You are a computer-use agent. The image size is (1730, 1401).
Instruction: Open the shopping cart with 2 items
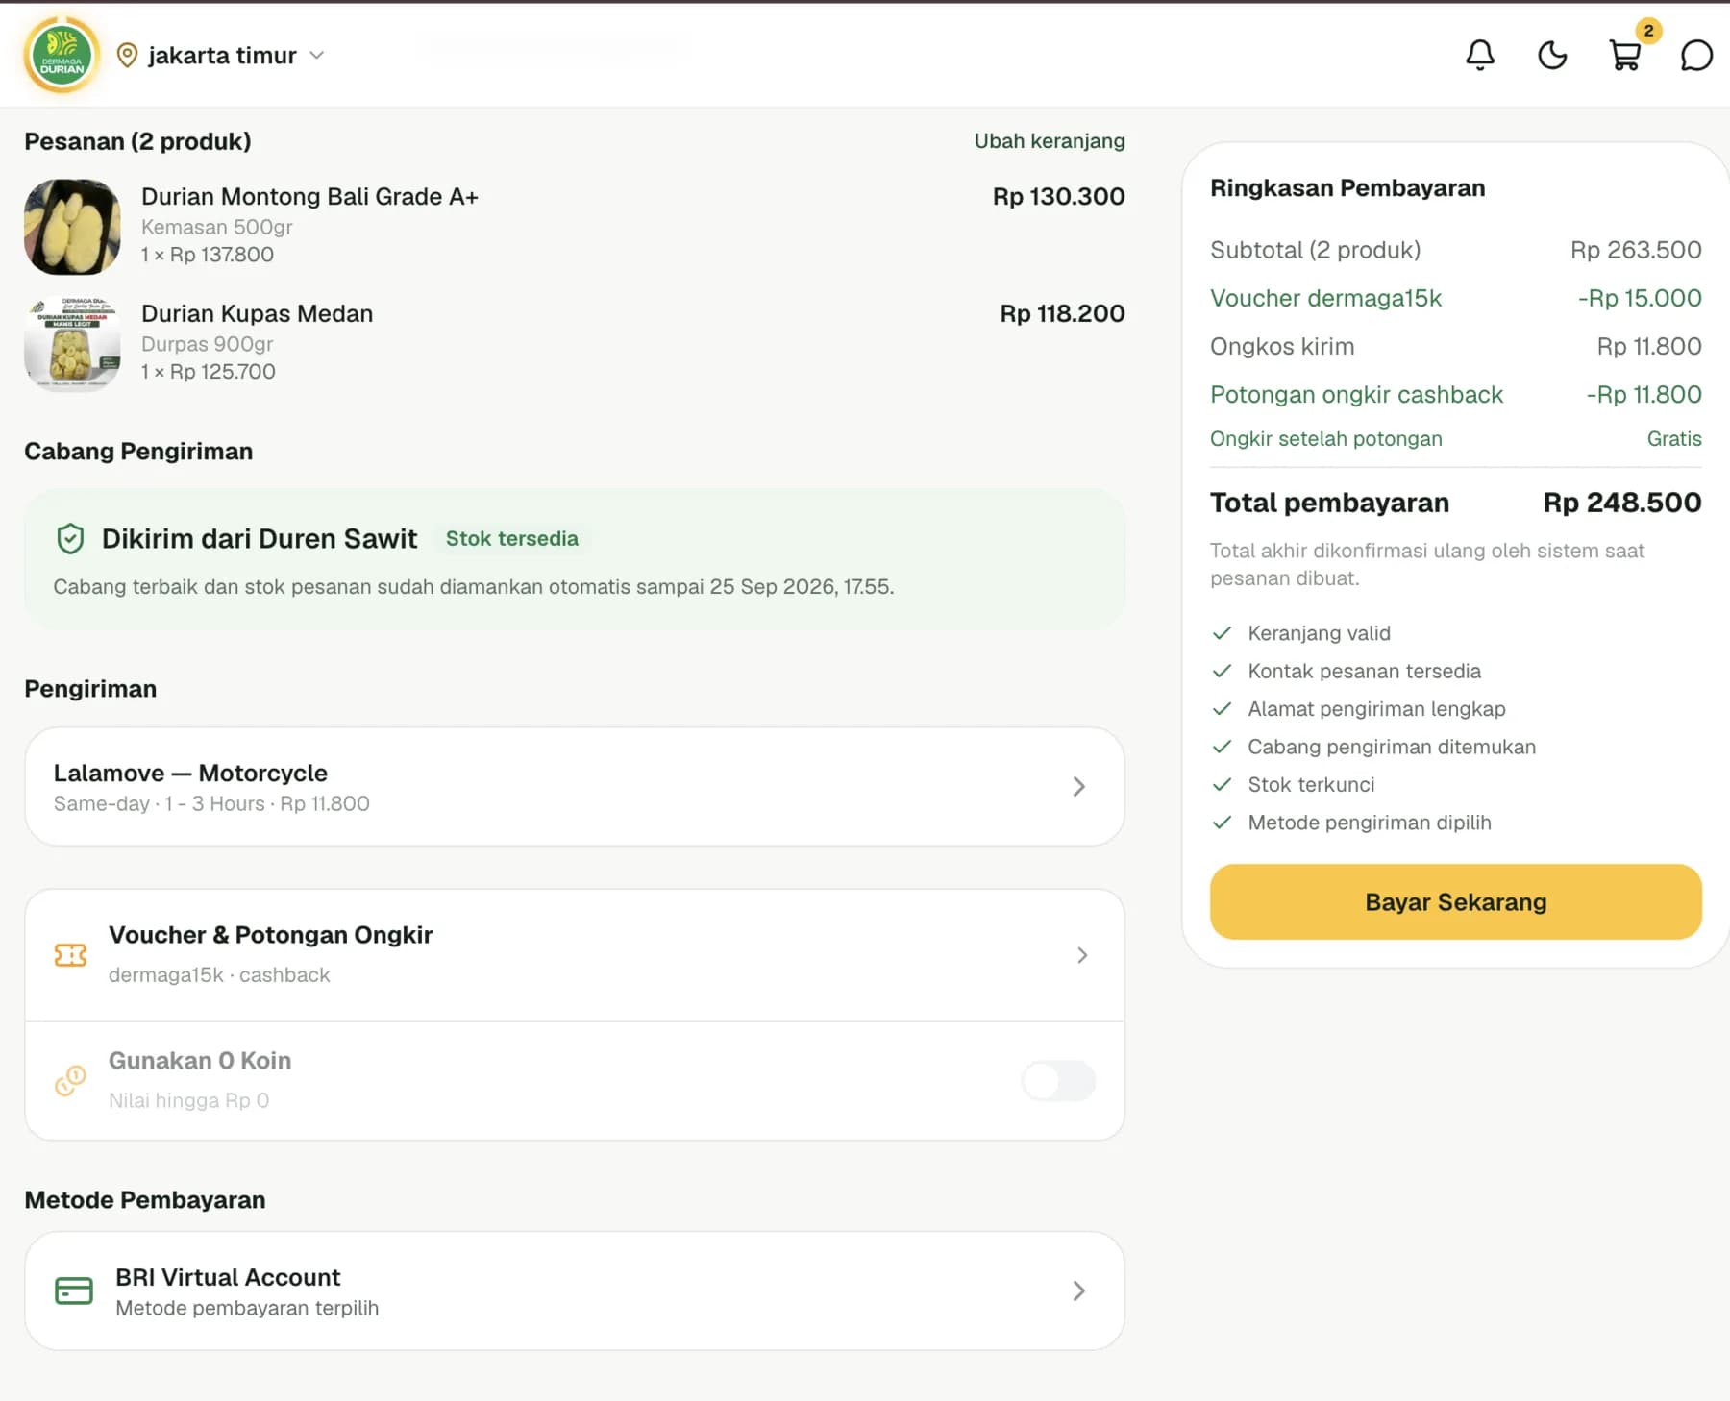(x=1626, y=55)
